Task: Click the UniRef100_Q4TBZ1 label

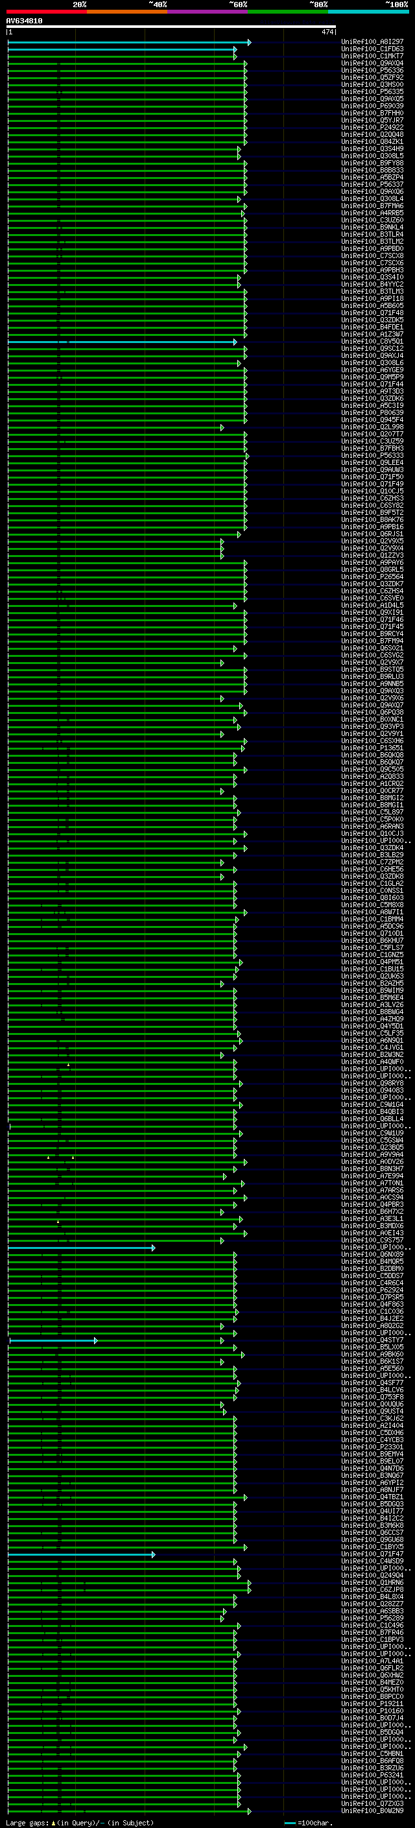Action: point(372,1497)
